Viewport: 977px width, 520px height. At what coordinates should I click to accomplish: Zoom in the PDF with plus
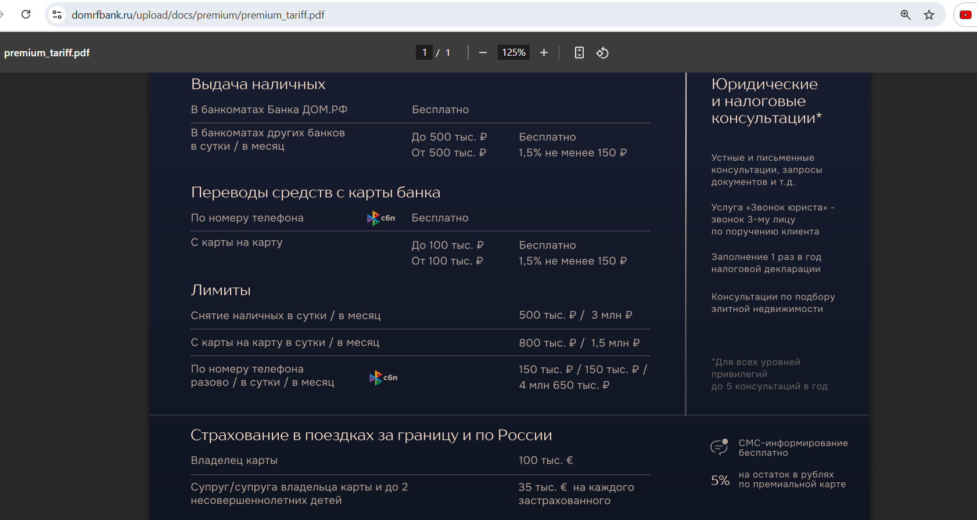click(544, 53)
